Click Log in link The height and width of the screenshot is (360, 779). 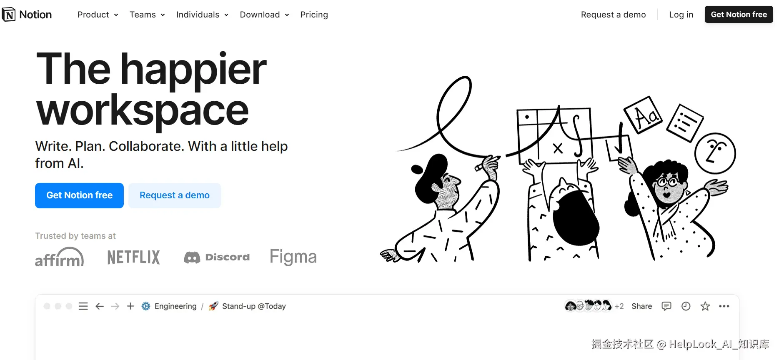[681, 15]
